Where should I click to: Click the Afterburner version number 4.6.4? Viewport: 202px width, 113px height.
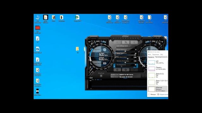click(x=91, y=78)
